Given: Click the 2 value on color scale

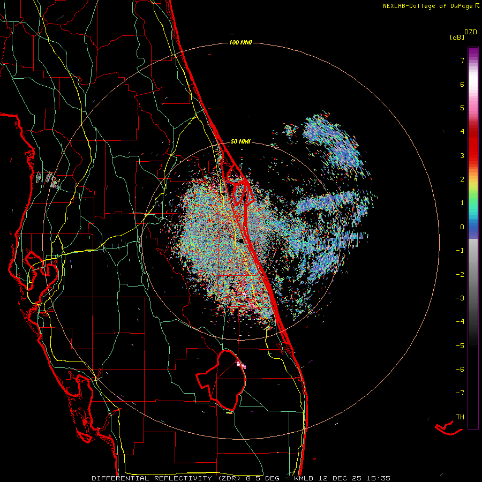Looking at the screenshot, I should (x=462, y=179).
